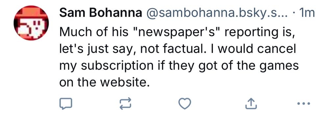Open the share menu via upload arrow icon

pyautogui.click(x=251, y=103)
